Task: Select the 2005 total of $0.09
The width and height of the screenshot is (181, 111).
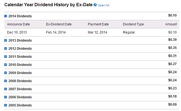Action: [x=172, y=105]
